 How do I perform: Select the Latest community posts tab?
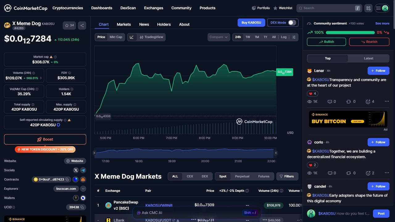pyautogui.click(x=368, y=58)
